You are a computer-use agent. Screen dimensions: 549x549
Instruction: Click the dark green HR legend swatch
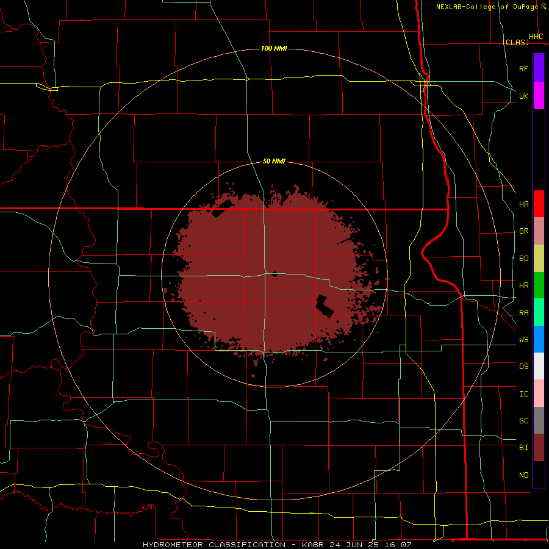539,285
